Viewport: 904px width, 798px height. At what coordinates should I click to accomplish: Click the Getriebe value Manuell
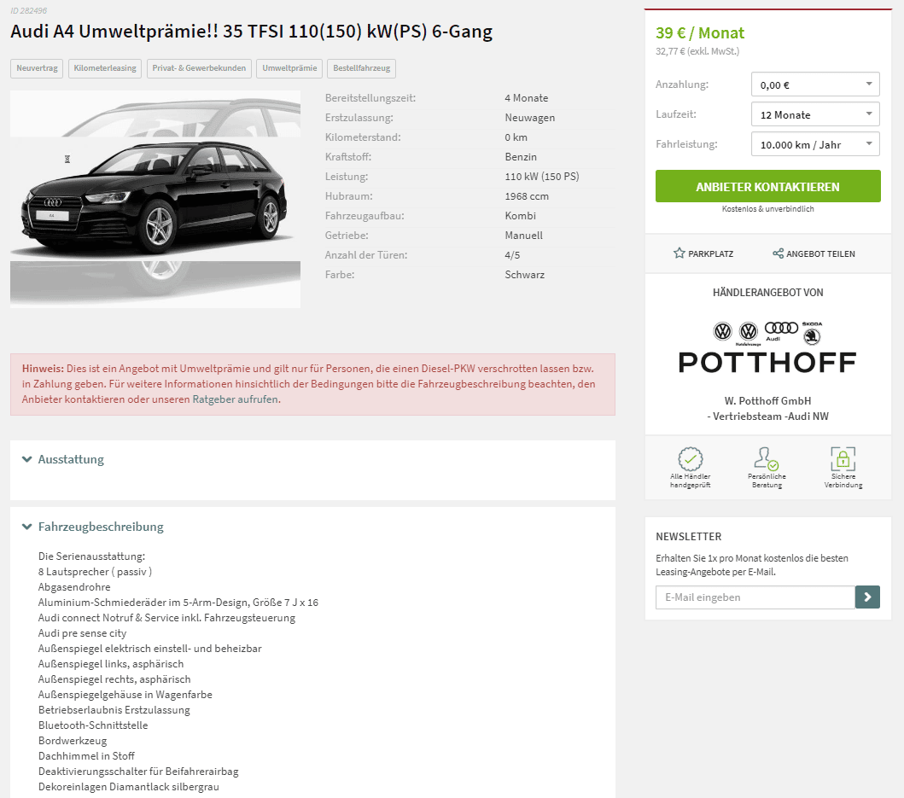pos(524,236)
